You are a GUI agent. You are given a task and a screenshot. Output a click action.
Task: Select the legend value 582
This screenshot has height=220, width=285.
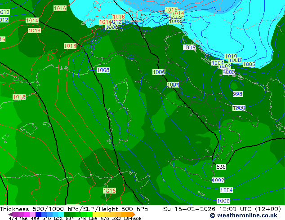pos(116,218)
